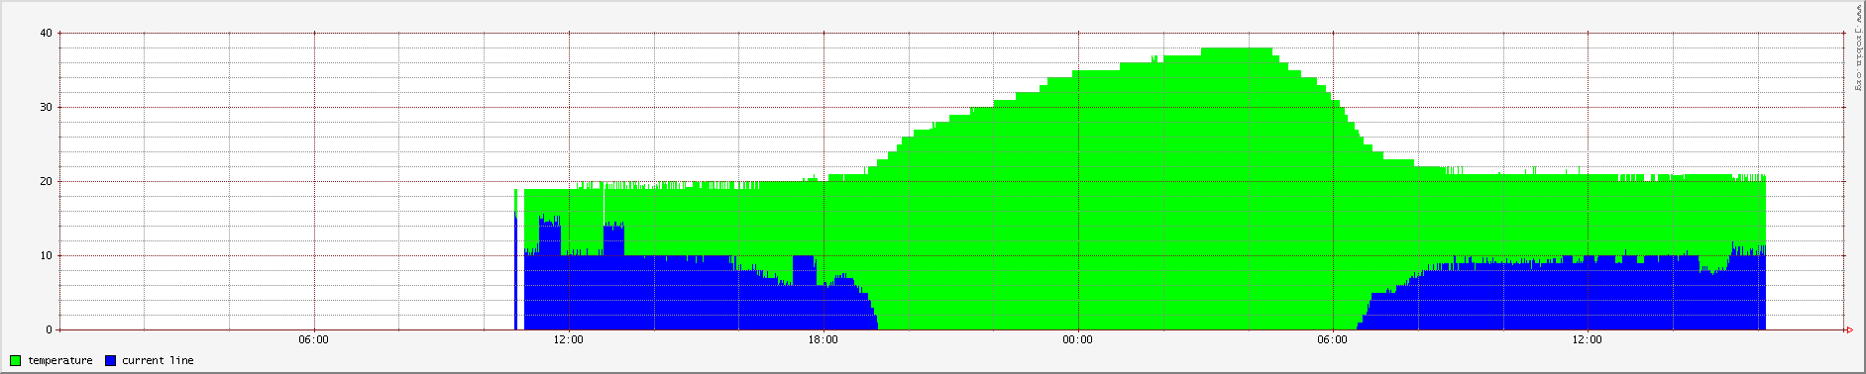
Task: Click the red cross marker ending the 10 gridline
Action: tap(1843, 255)
